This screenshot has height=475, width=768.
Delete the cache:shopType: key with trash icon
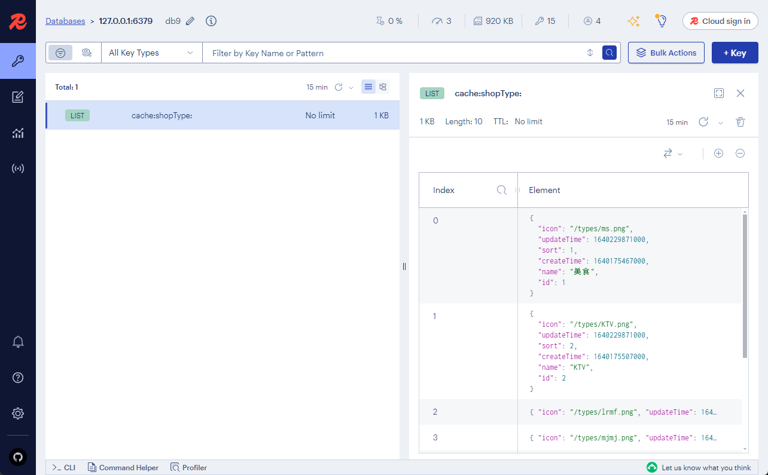(740, 122)
